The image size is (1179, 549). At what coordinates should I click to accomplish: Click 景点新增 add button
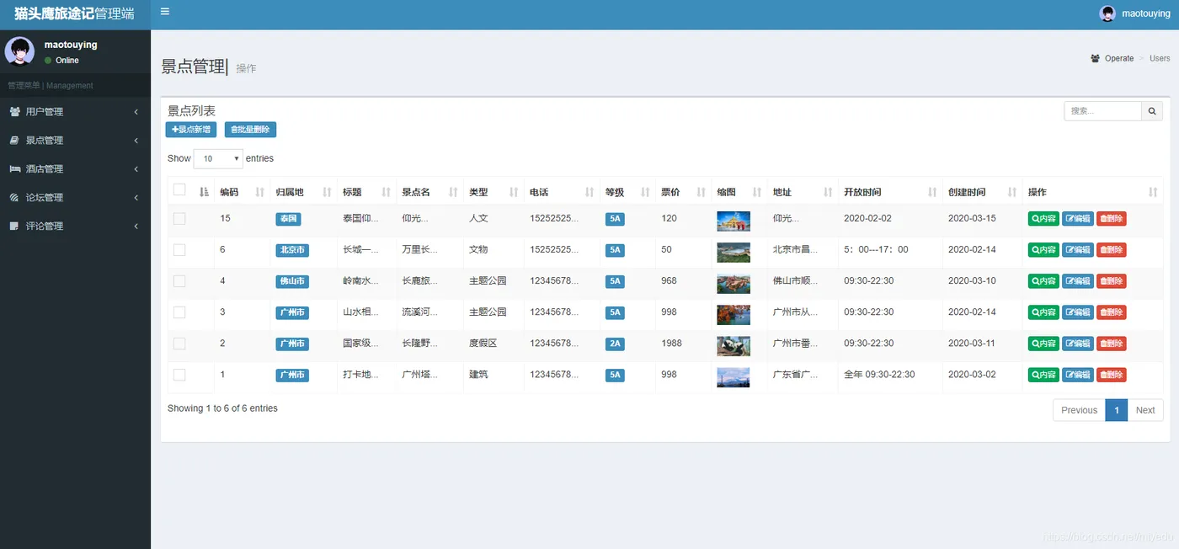click(191, 130)
